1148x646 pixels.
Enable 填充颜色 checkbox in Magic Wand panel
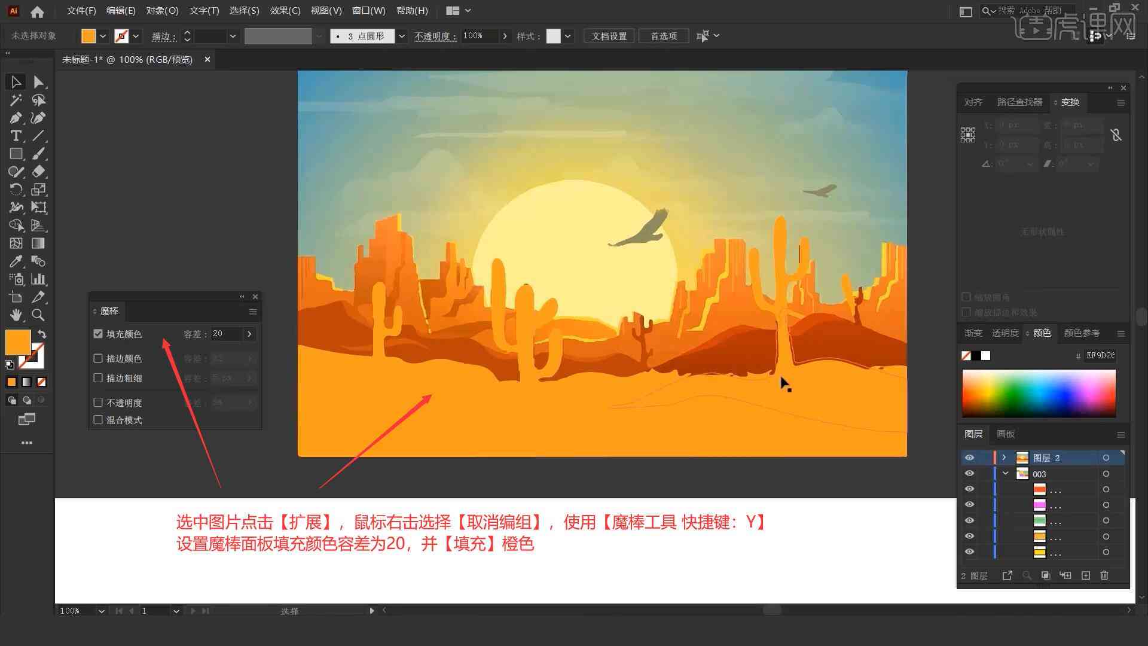98,334
